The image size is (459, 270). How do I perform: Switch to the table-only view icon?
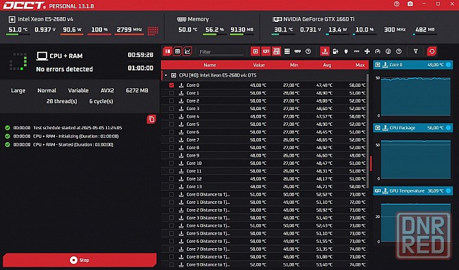click(177, 51)
